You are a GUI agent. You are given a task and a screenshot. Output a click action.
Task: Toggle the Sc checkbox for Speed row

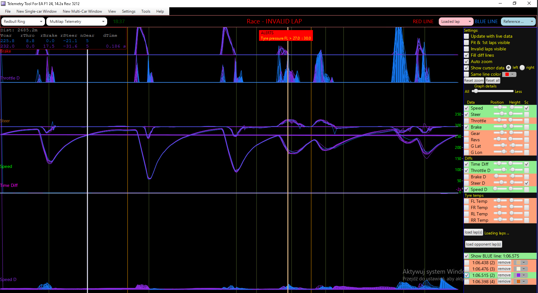(x=527, y=108)
